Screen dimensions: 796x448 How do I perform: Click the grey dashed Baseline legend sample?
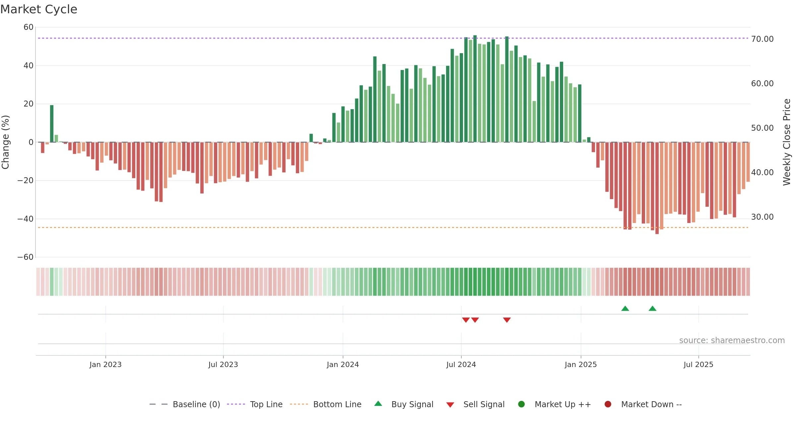(159, 404)
